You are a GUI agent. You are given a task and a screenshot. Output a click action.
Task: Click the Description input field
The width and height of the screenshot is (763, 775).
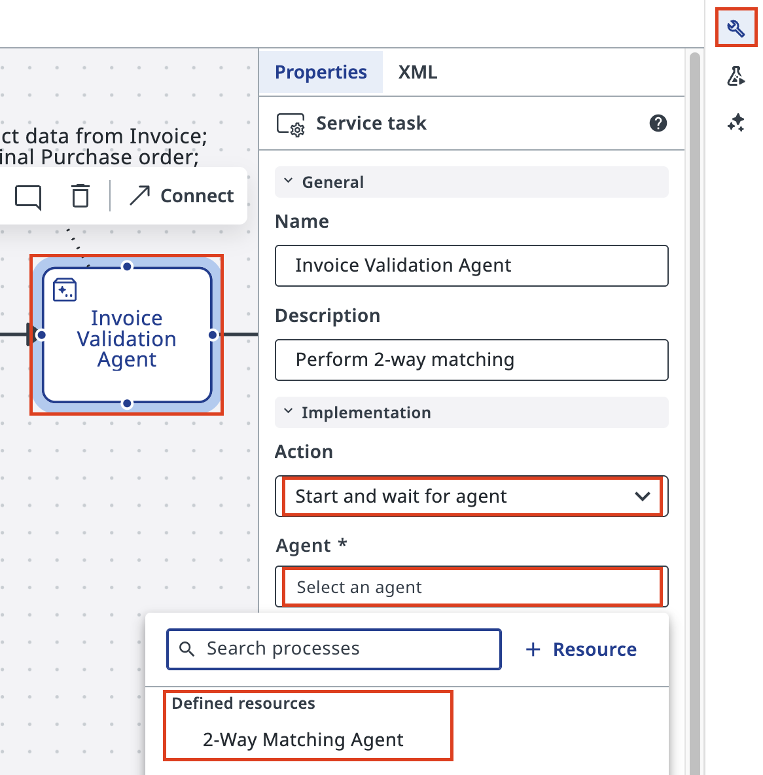click(x=471, y=360)
